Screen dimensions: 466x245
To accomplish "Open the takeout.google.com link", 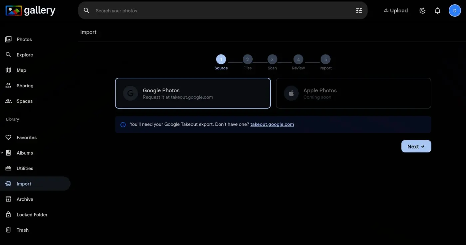I will (x=272, y=124).
